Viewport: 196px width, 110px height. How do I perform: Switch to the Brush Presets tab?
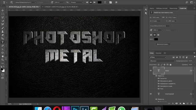pos(162,8)
